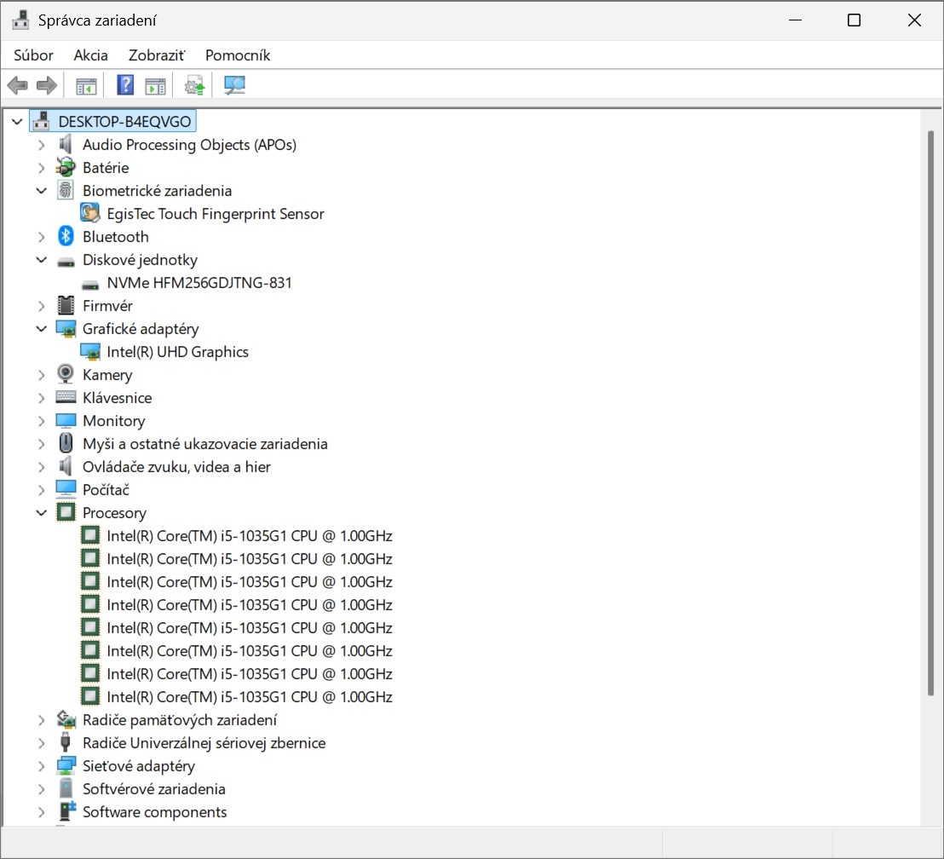The height and width of the screenshot is (859, 944).
Task: Click the battery icon next to Batérie
Action: click(x=66, y=168)
